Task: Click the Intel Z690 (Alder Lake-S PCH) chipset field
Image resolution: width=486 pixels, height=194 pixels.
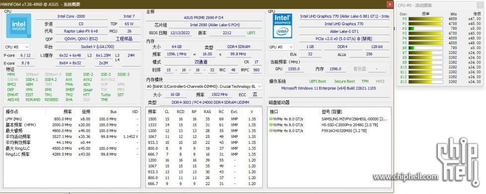Action: (215, 25)
